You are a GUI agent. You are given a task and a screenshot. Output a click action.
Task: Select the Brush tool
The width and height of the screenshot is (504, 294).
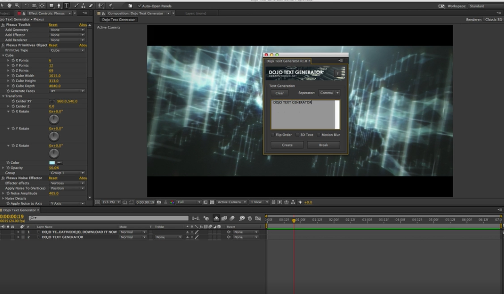click(76, 6)
